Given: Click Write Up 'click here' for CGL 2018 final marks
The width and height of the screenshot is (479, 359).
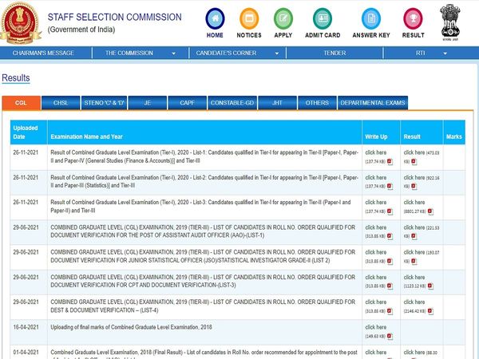Looking at the screenshot, I should (x=376, y=327).
